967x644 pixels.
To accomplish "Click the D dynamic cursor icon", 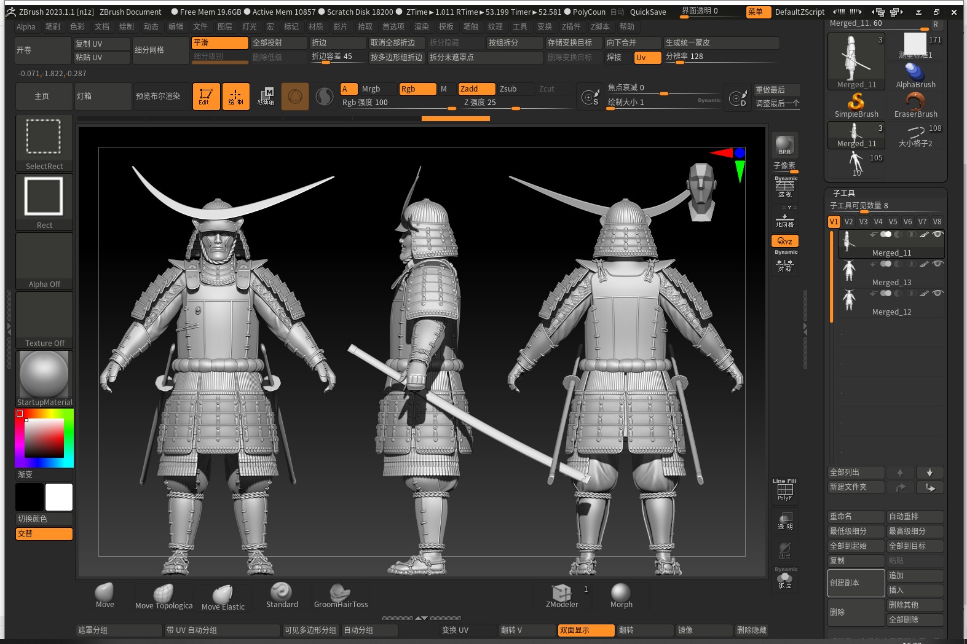I will pyautogui.click(x=737, y=97).
